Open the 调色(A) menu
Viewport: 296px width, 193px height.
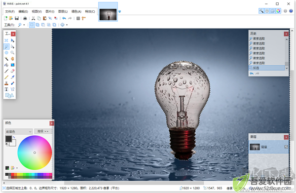coord(76,11)
